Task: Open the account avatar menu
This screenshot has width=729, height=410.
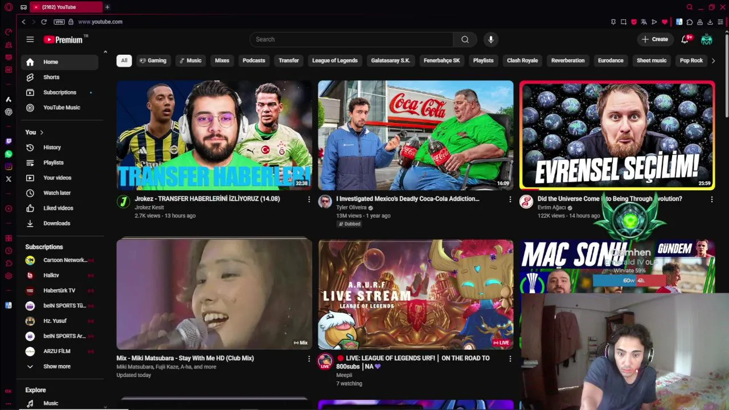Action: coord(707,39)
